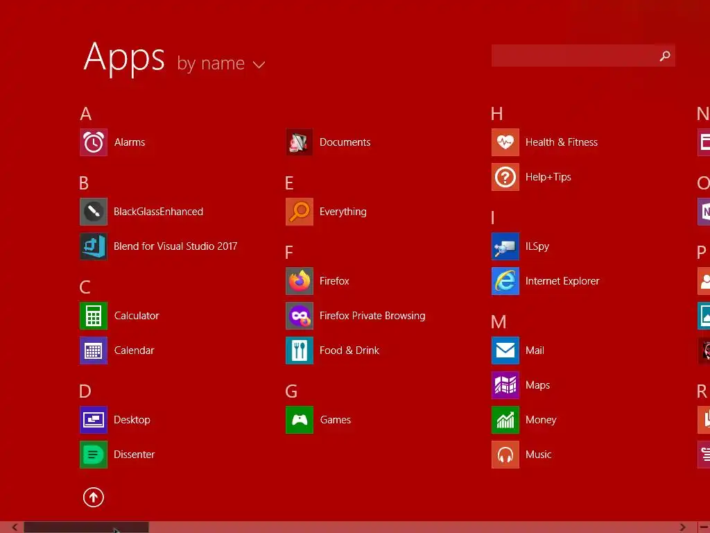Click the 'Calculator' text label
This screenshot has width=710, height=533.
click(x=137, y=316)
